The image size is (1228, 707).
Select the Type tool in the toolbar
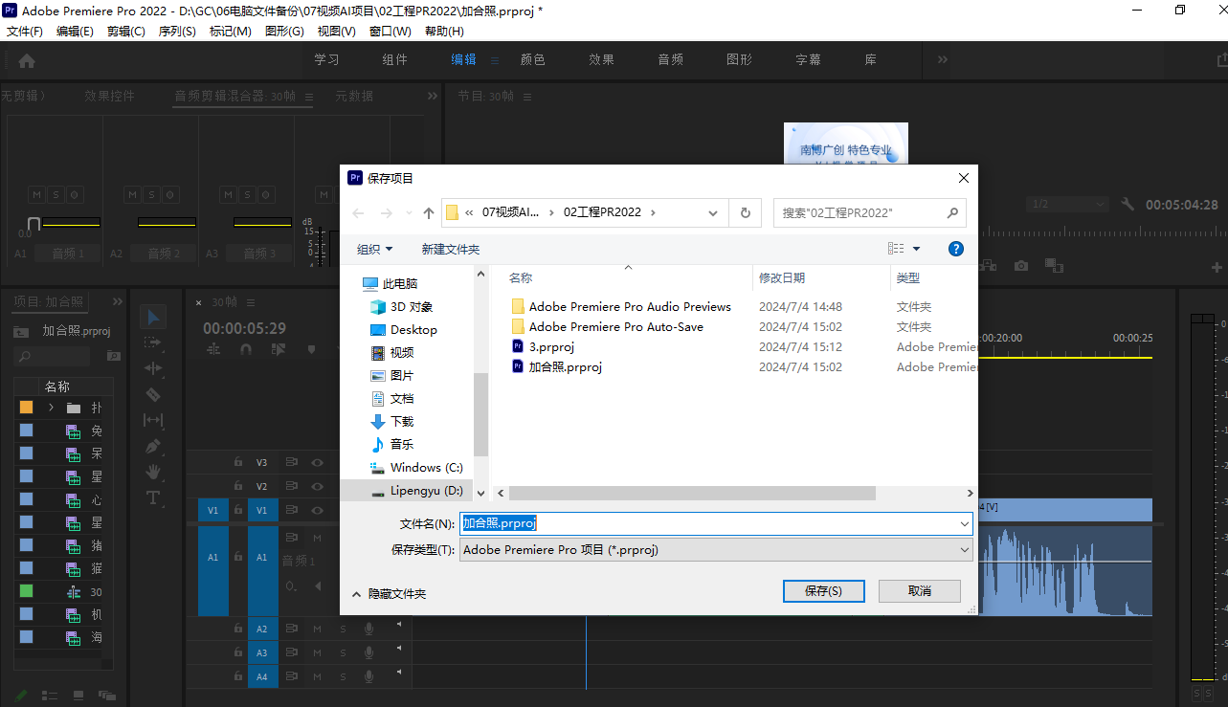tap(153, 497)
